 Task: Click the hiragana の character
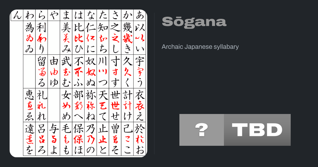(x=91, y=150)
